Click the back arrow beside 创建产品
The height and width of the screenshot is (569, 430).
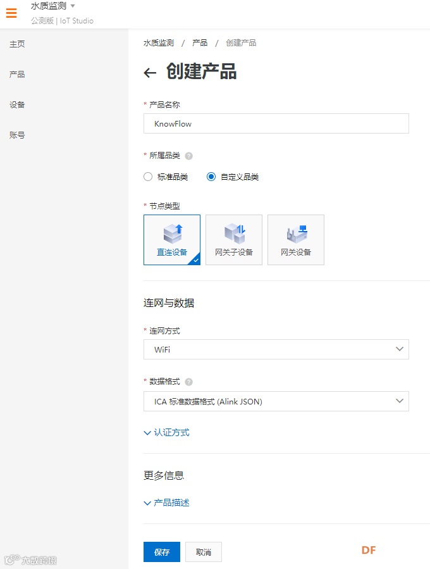(150, 73)
